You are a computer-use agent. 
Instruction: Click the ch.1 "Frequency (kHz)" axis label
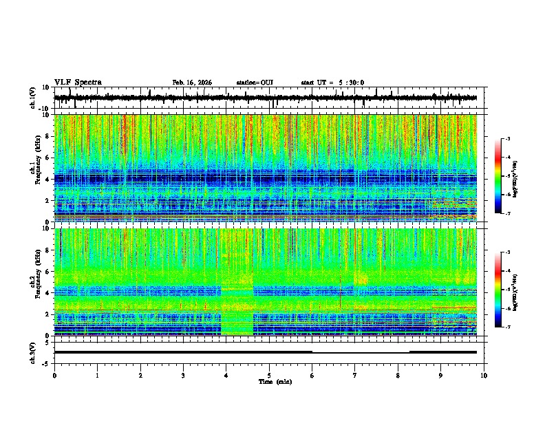point(38,160)
